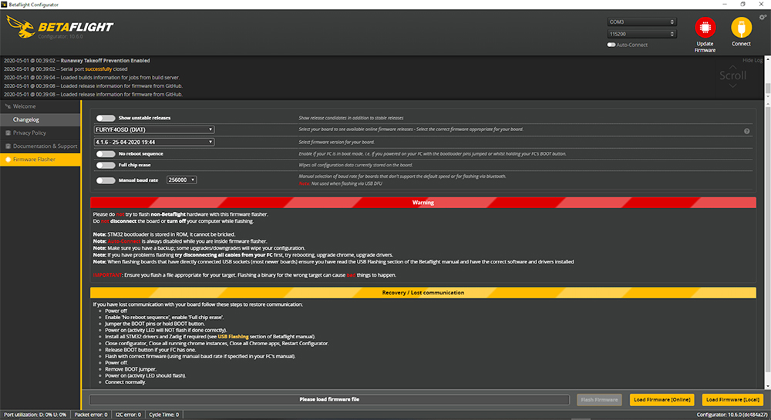Click Load Firmware [Online] button
Viewport: 771px width, 420px height.
[662, 400]
